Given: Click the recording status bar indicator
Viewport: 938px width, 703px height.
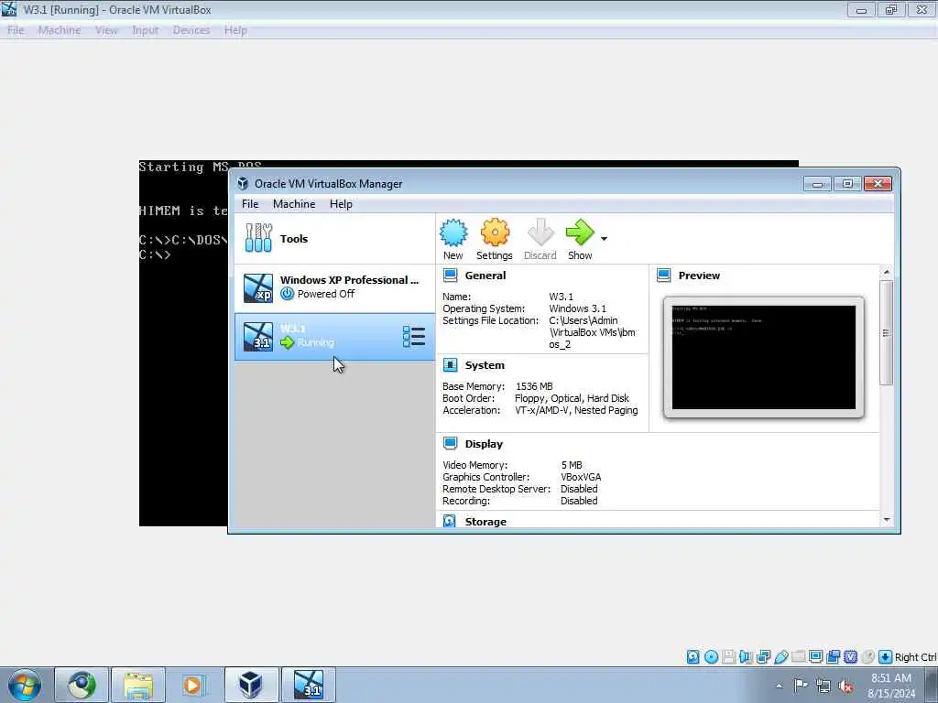Looking at the screenshot, I should 834,657.
